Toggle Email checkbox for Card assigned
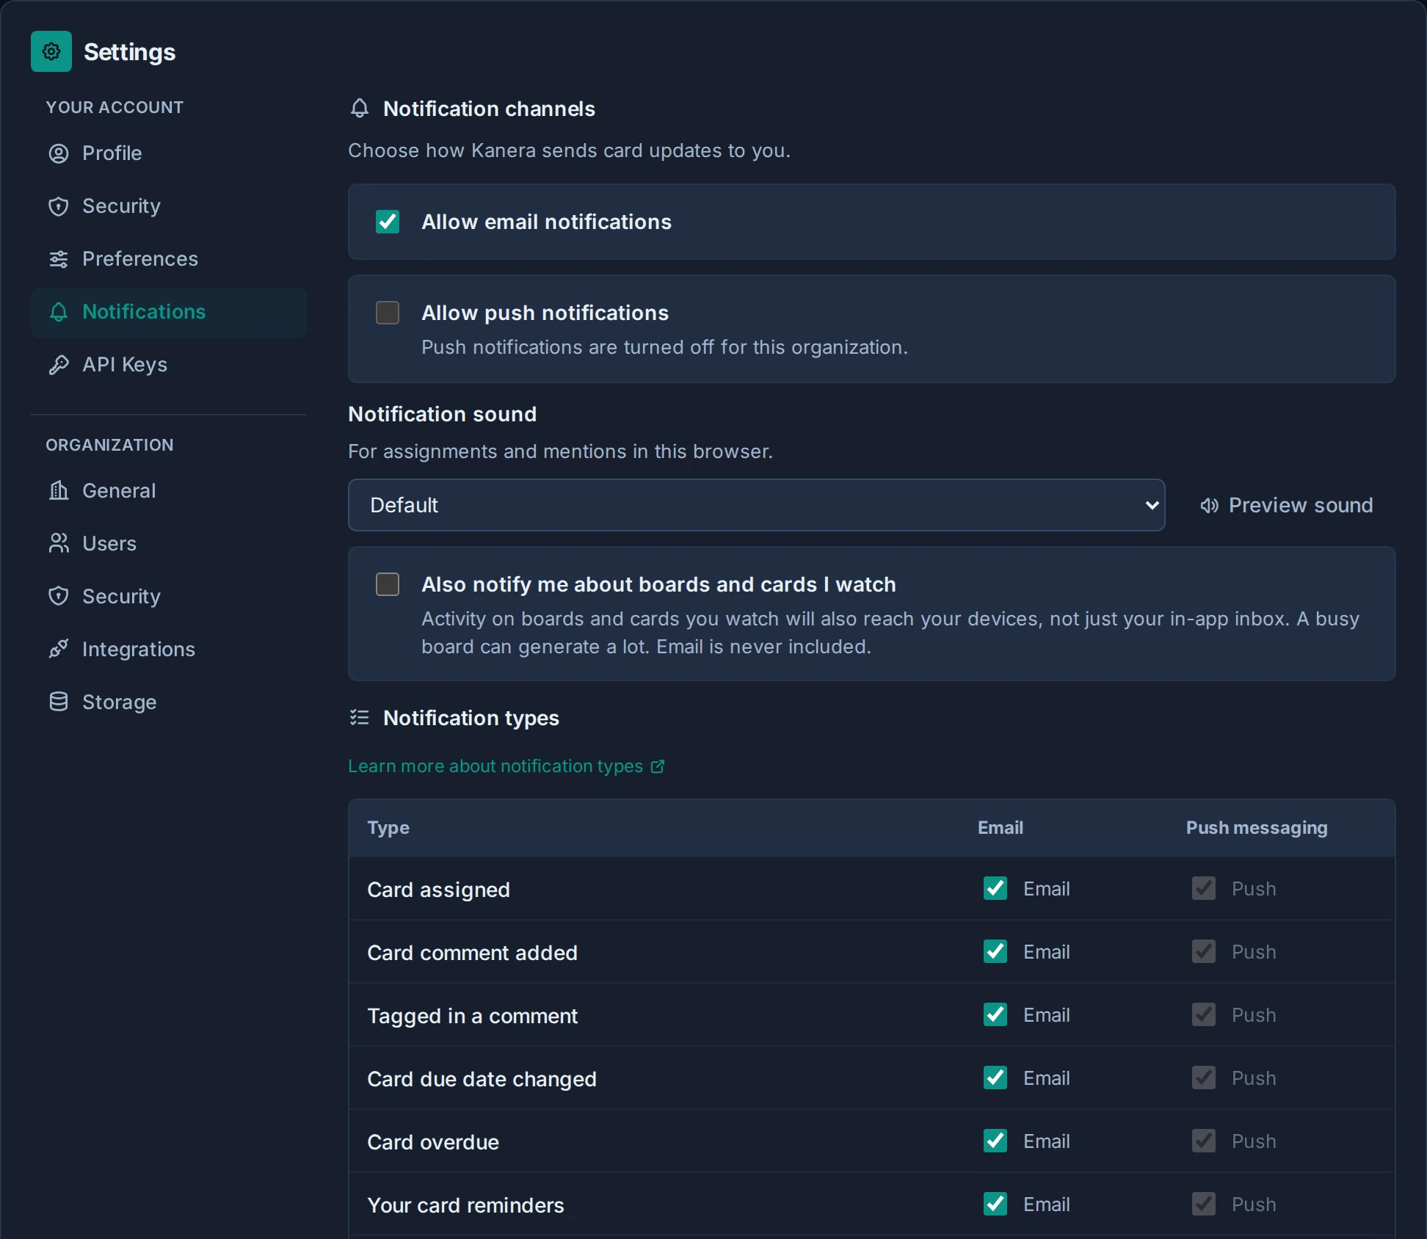 pyautogui.click(x=995, y=888)
